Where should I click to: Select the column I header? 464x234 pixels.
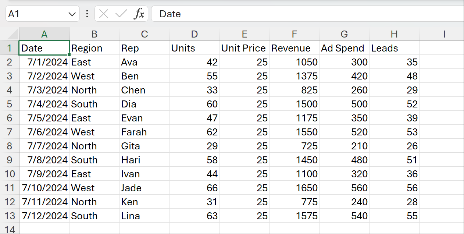pos(444,34)
